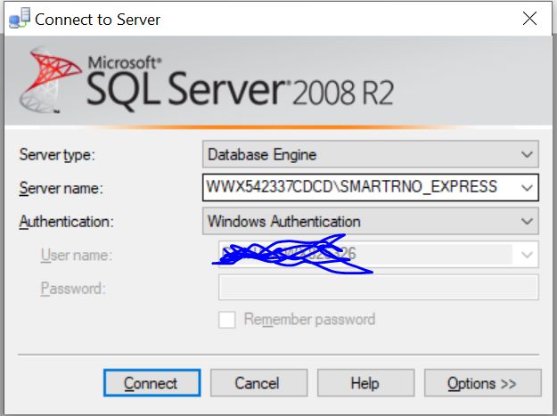557x416 pixels.
Task: Click the Connect to Server title text
Action: (98, 20)
